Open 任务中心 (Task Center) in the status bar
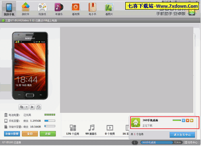Viewport: 201px width, 146px height. click(191, 142)
